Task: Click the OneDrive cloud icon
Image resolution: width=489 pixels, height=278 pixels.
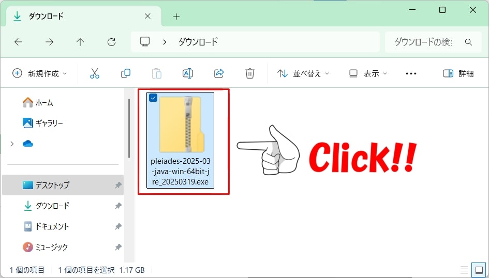Action: [x=28, y=144]
